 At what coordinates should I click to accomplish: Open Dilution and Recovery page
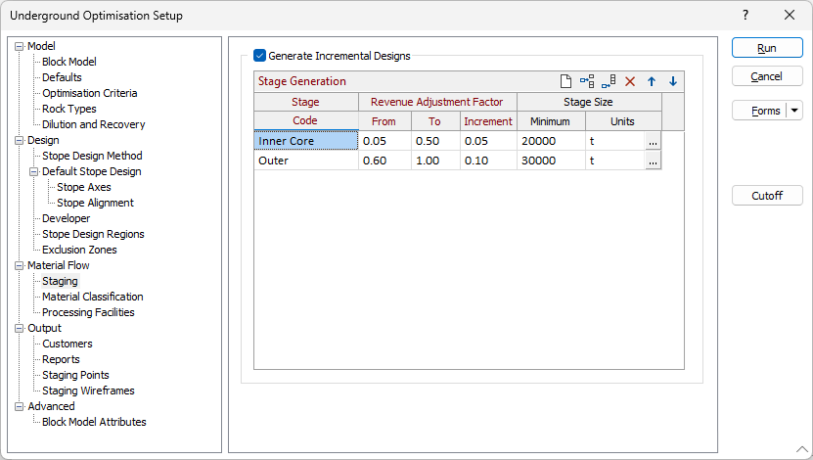pos(93,124)
